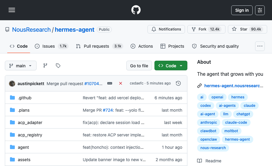Viewport: 272px width, 166px height.
Task: Open the Pull requests tab
Action: click(99, 46)
